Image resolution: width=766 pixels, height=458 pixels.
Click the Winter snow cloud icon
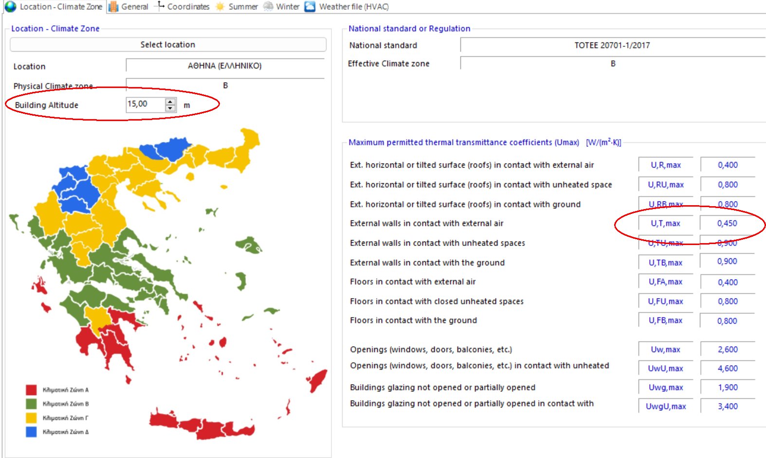coord(268,7)
